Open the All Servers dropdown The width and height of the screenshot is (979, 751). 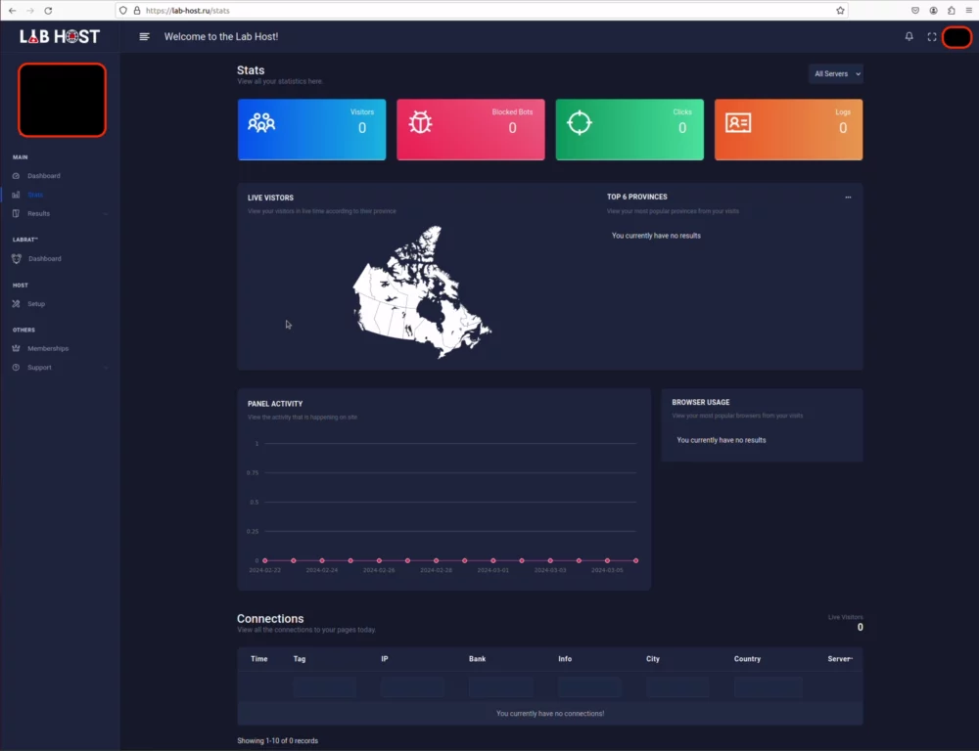834,73
